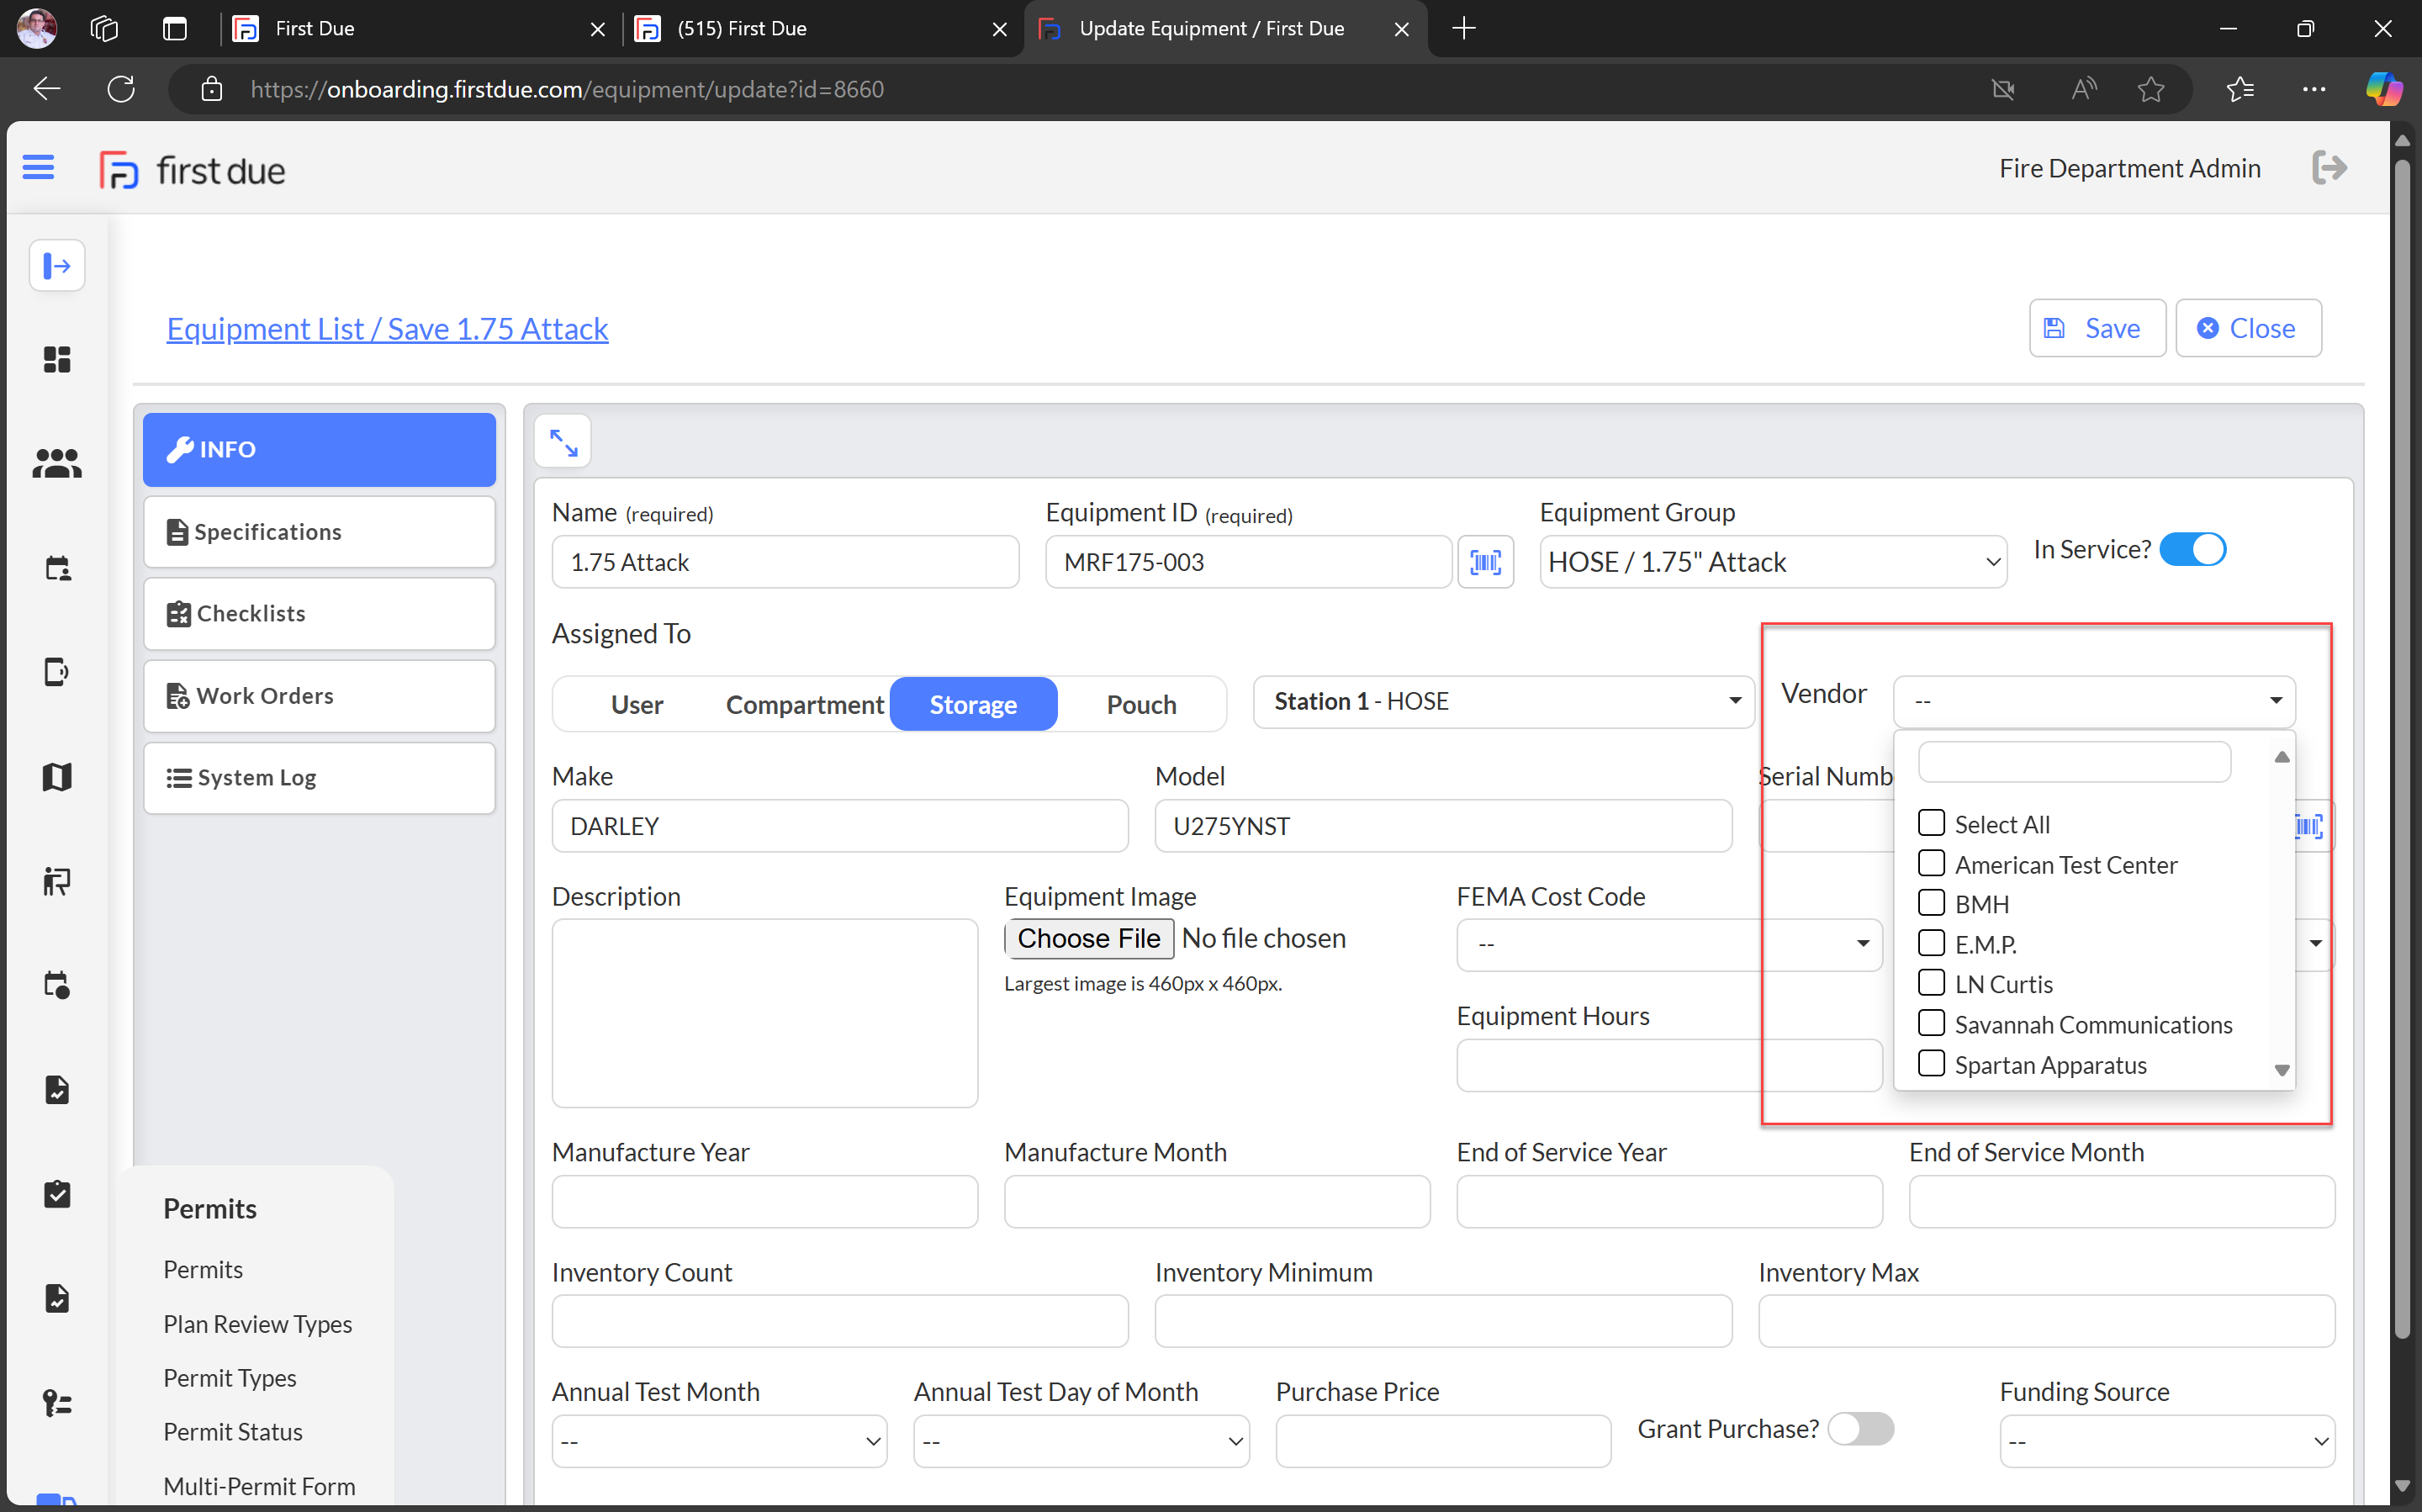Open the Specifications tab
Image resolution: width=2422 pixels, height=1512 pixels.
pyautogui.click(x=319, y=532)
